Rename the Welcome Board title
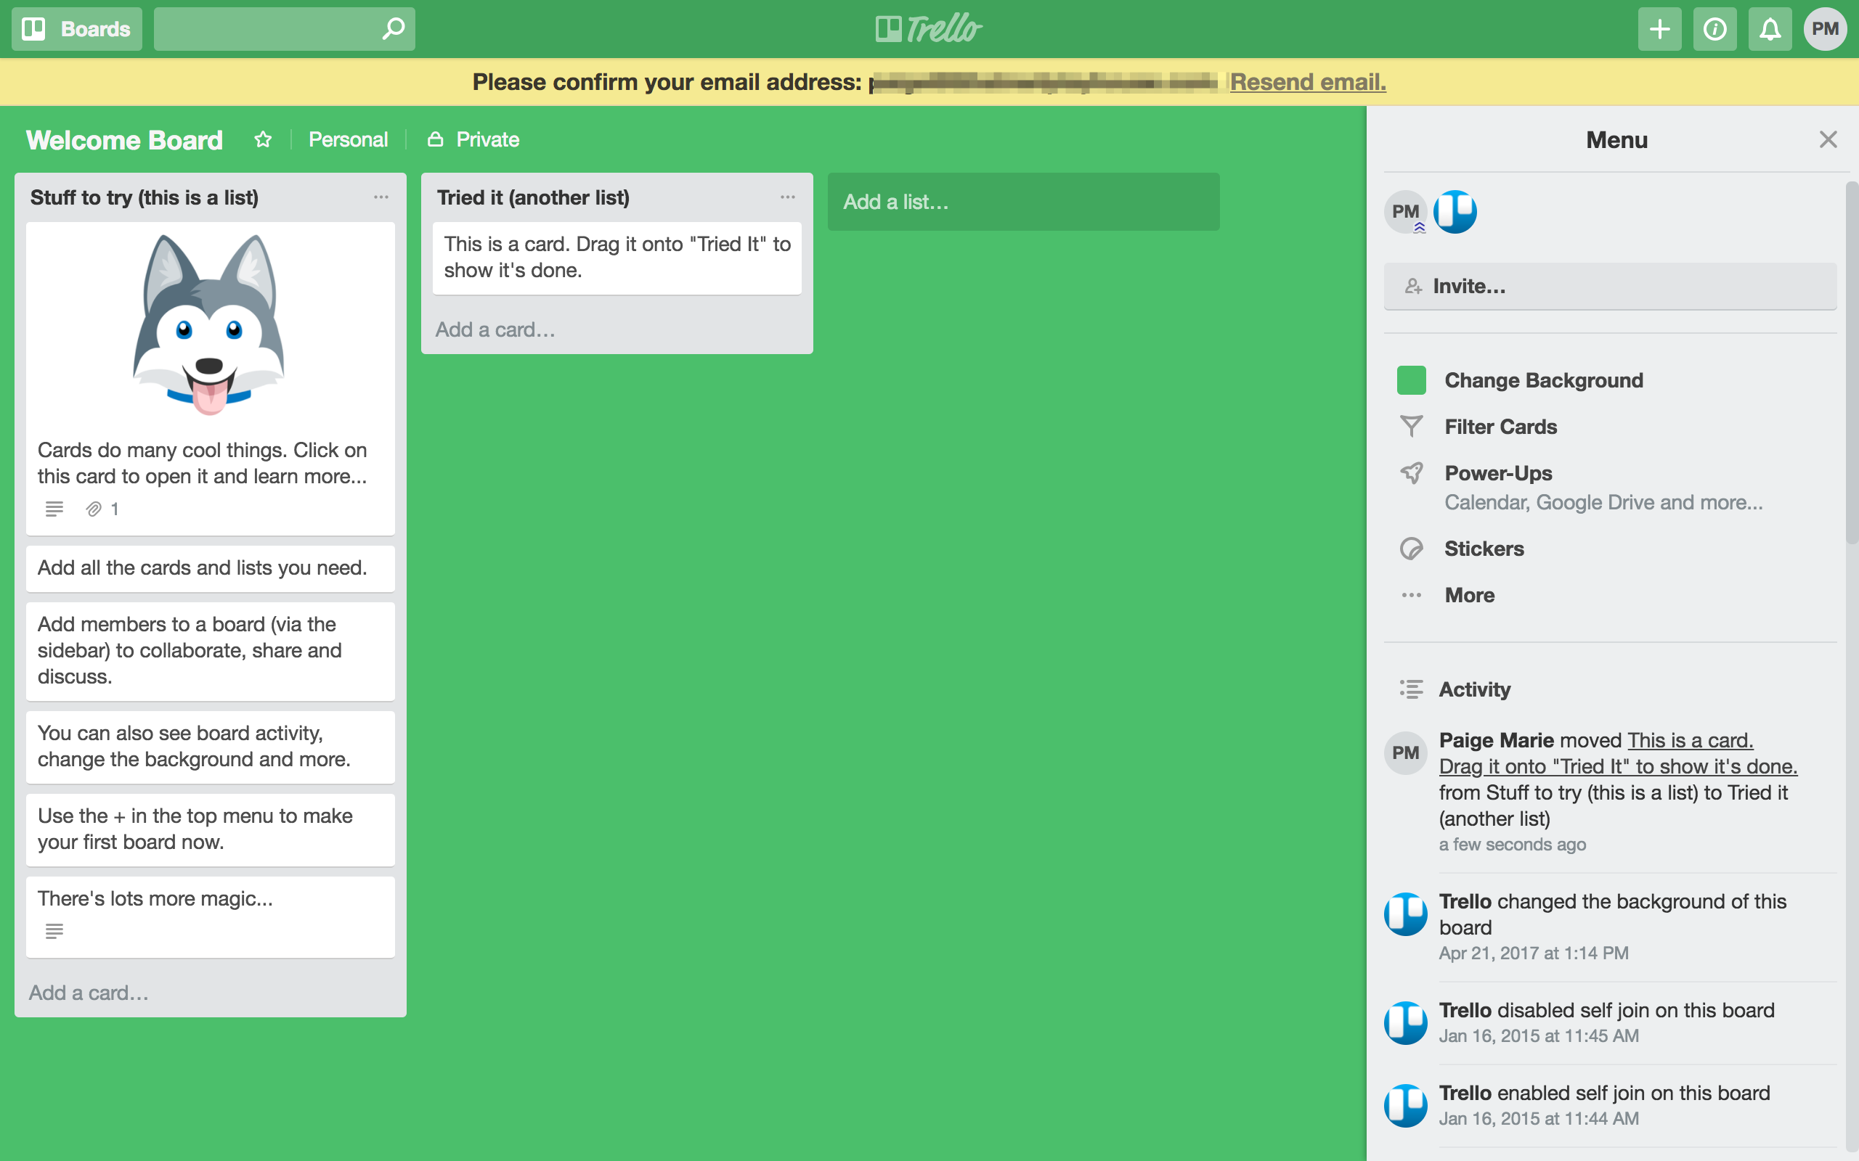1859x1161 pixels. pos(124,140)
